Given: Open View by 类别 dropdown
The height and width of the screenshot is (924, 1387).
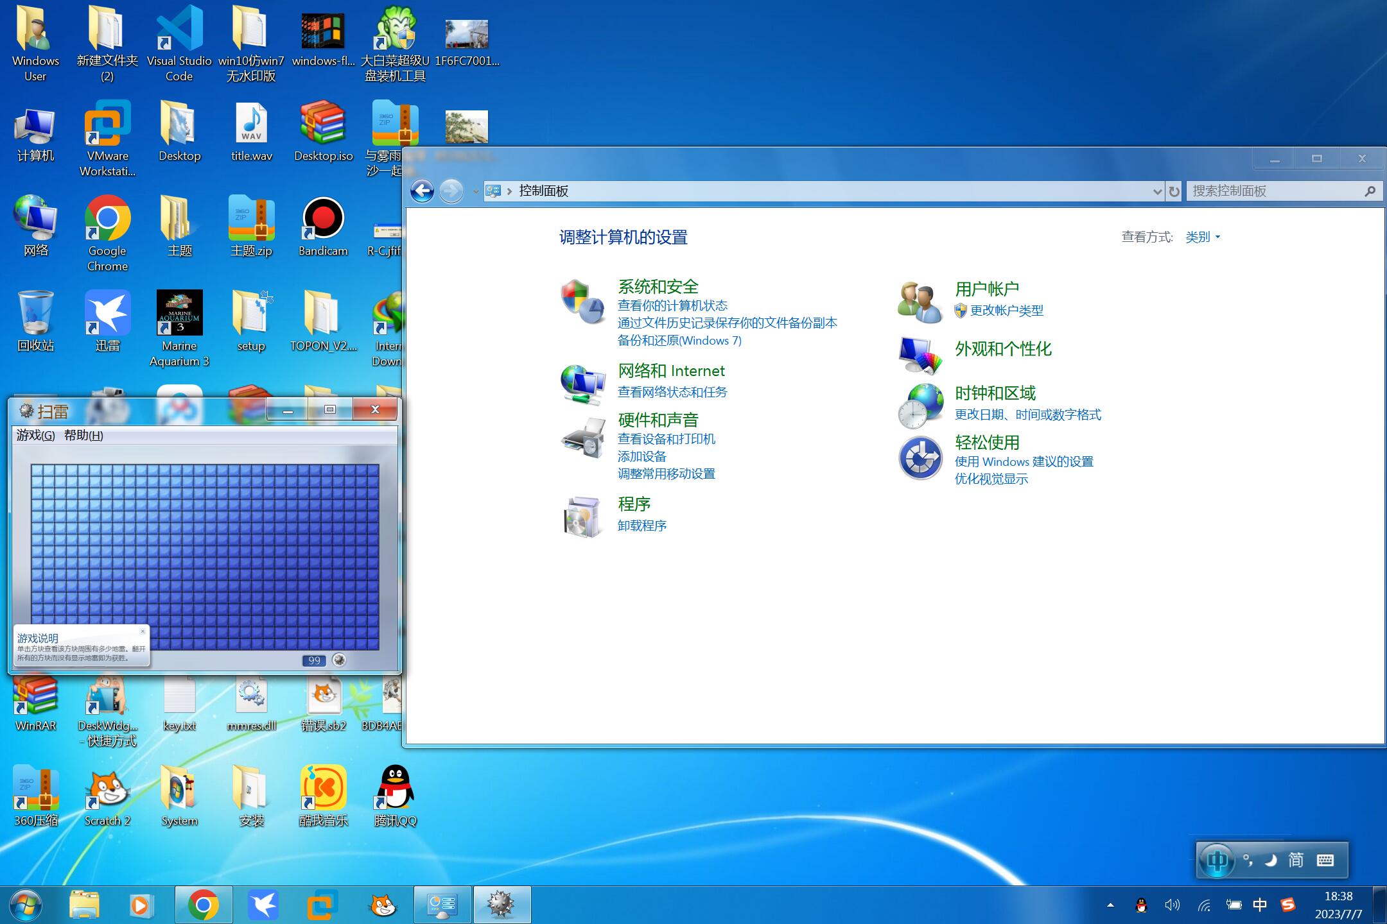Looking at the screenshot, I should 1203,237.
